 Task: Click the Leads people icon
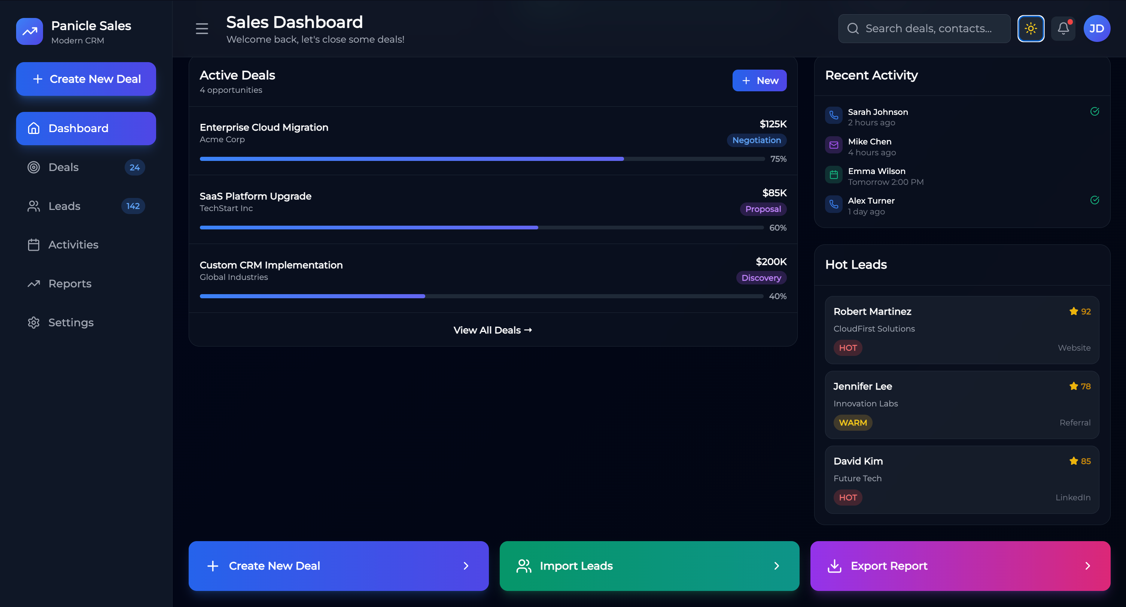pyautogui.click(x=33, y=206)
